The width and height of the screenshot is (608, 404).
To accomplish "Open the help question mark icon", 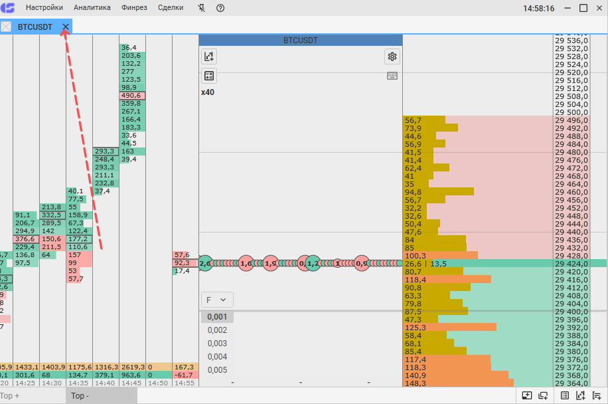I will [x=220, y=8].
